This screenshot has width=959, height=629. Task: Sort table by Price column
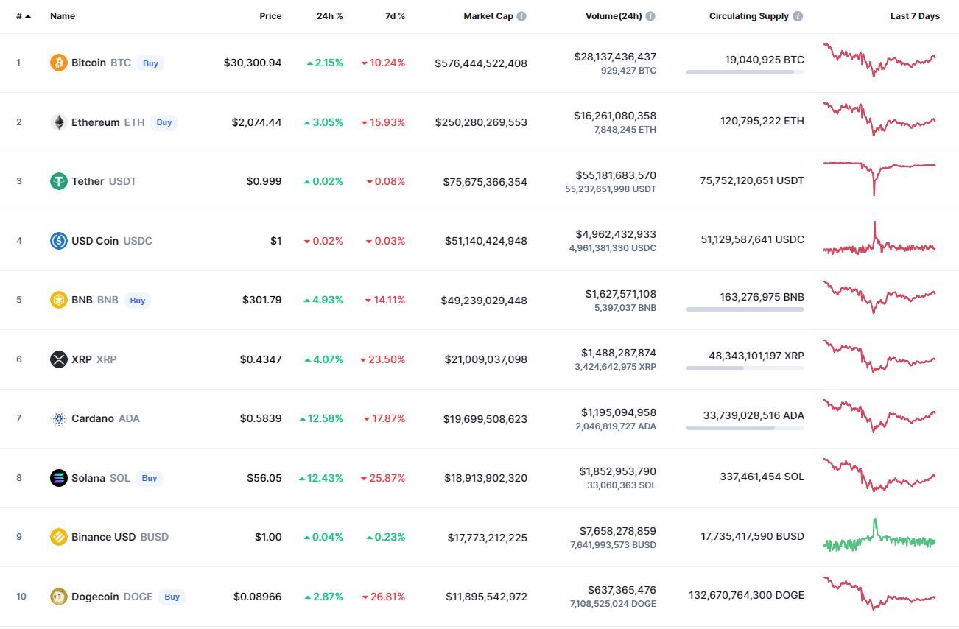click(x=270, y=16)
